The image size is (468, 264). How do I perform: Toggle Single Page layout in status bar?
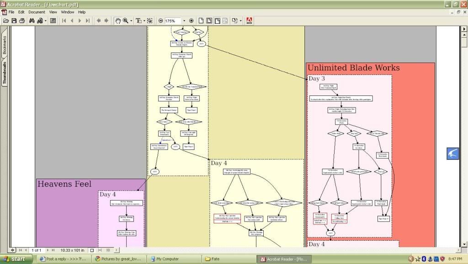pos(92,250)
